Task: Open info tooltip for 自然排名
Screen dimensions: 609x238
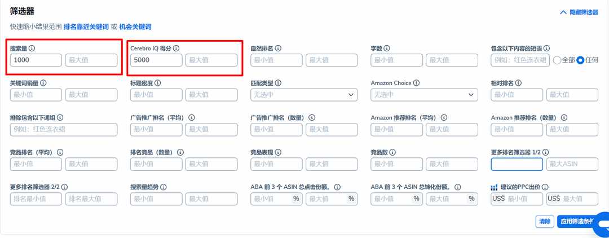Action: tap(277, 49)
